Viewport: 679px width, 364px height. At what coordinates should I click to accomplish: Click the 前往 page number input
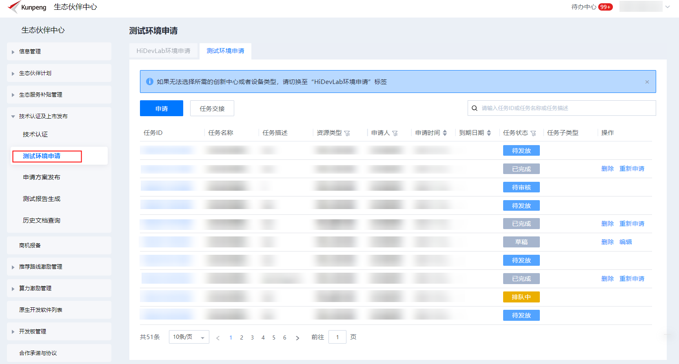point(337,337)
